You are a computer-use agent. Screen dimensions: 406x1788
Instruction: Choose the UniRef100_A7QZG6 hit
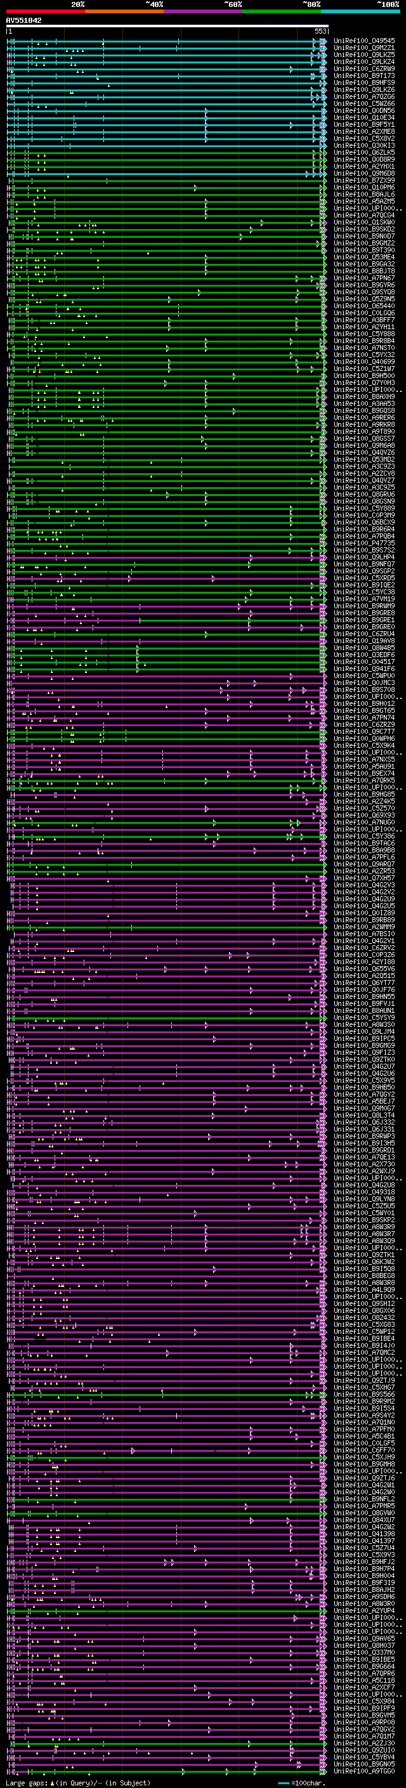pyautogui.click(x=364, y=96)
